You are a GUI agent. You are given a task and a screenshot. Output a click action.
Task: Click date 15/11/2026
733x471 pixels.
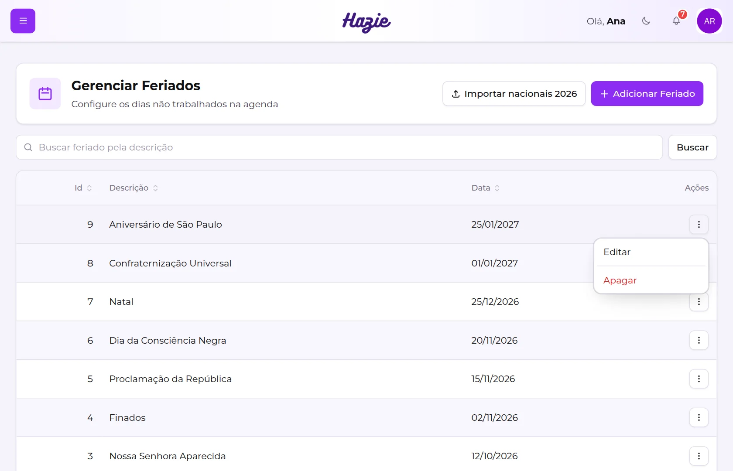pos(493,379)
